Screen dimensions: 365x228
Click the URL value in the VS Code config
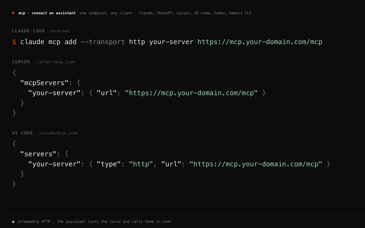coord(256,164)
